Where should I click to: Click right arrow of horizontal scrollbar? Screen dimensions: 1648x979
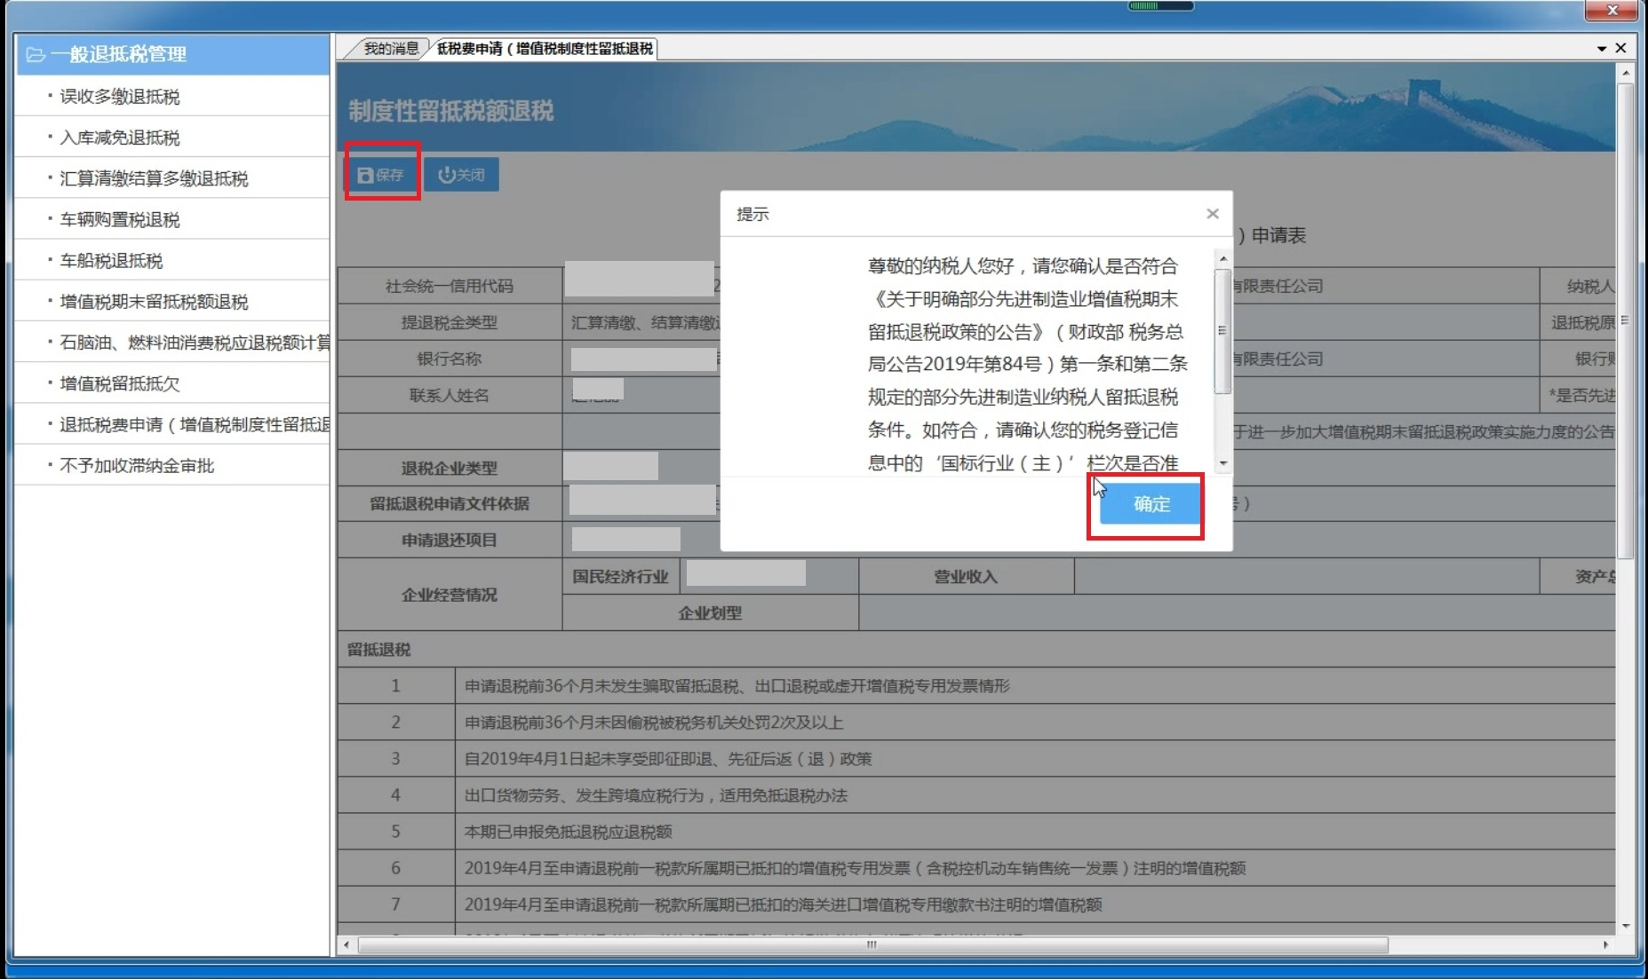1605,944
